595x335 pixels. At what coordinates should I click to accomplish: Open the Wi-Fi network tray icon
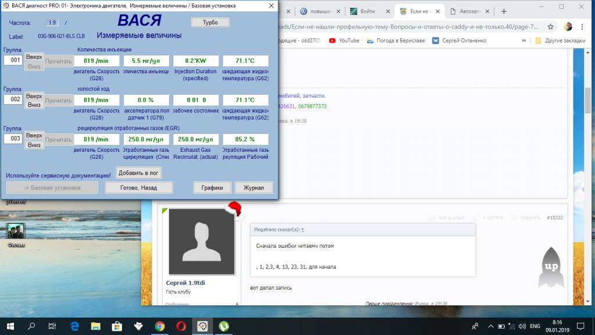(x=511, y=326)
